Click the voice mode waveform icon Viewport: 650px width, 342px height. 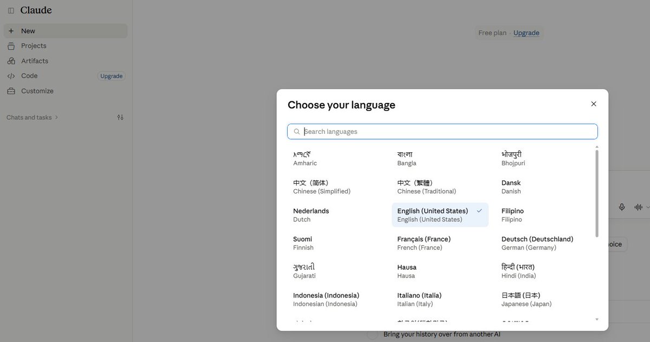click(639, 207)
